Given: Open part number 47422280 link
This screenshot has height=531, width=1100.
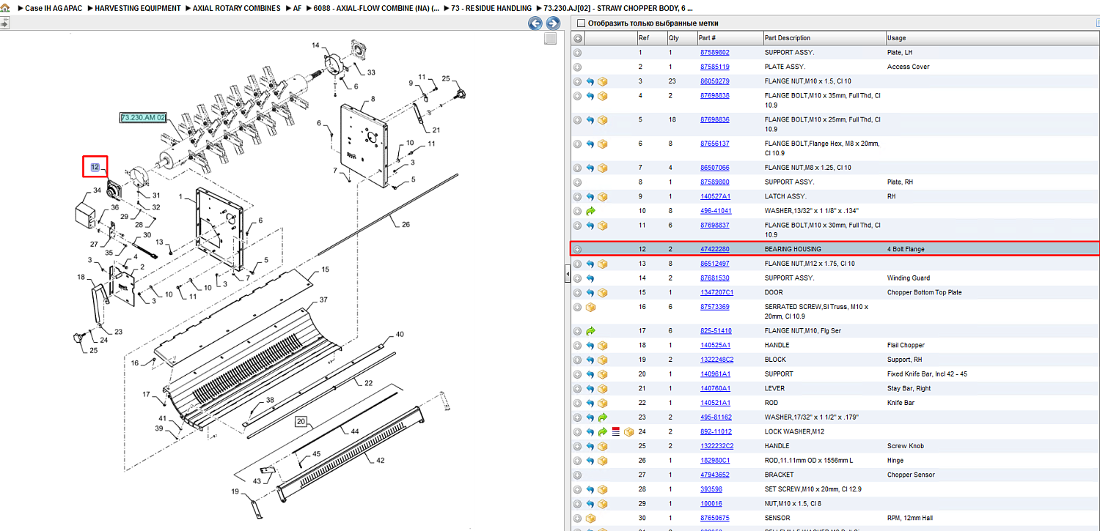Looking at the screenshot, I should pyautogui.click(x=714, y=249).
